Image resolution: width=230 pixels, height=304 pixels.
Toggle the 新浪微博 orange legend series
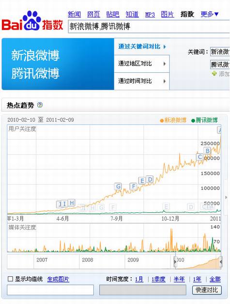click(173, 120)
